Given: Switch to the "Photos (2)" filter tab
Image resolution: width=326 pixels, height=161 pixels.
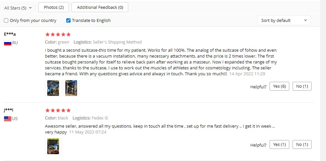Looking at the screenshot, I should pyautogui.click(x=54, y=8).
